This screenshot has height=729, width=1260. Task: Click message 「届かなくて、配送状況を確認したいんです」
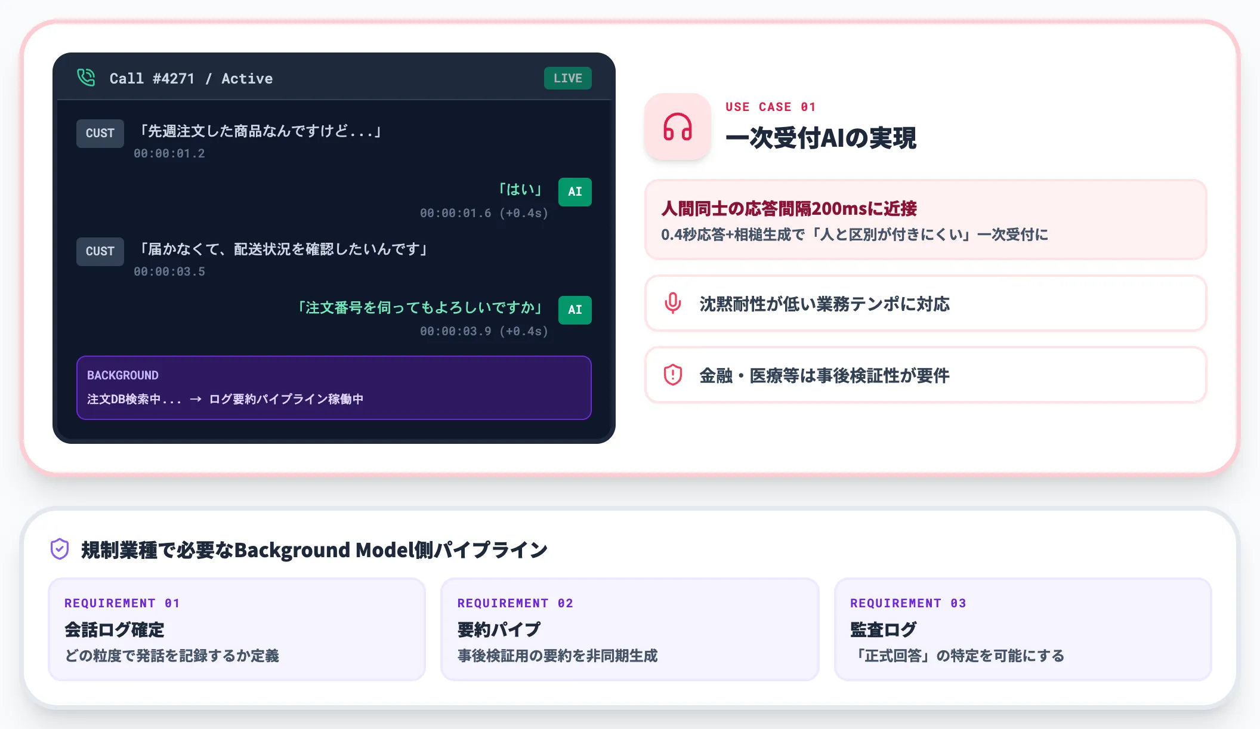(283, 249)
